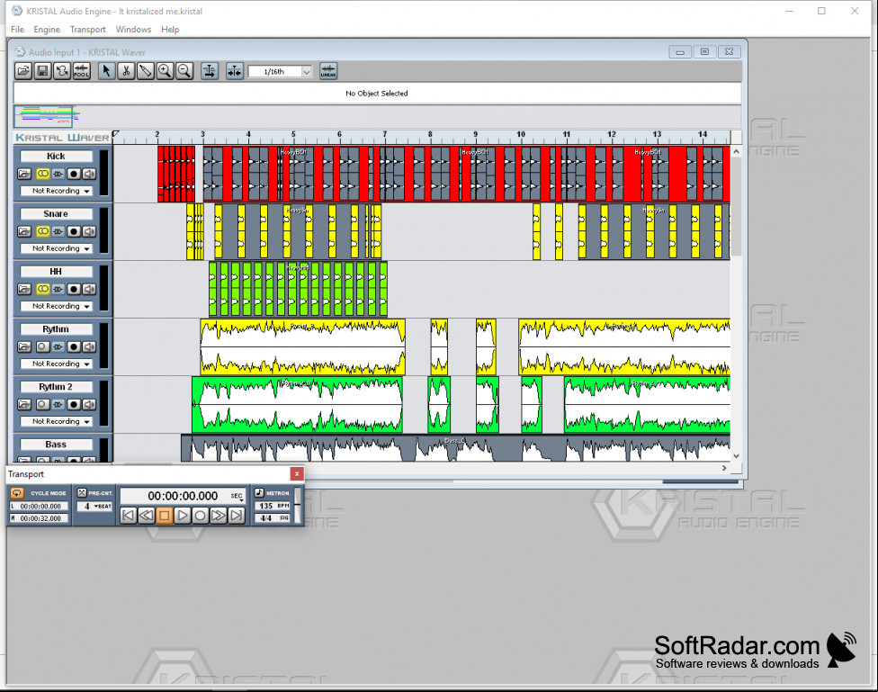Open the audio Pool icon
This screenshot has height=692, width=878.
pos(81,71)
